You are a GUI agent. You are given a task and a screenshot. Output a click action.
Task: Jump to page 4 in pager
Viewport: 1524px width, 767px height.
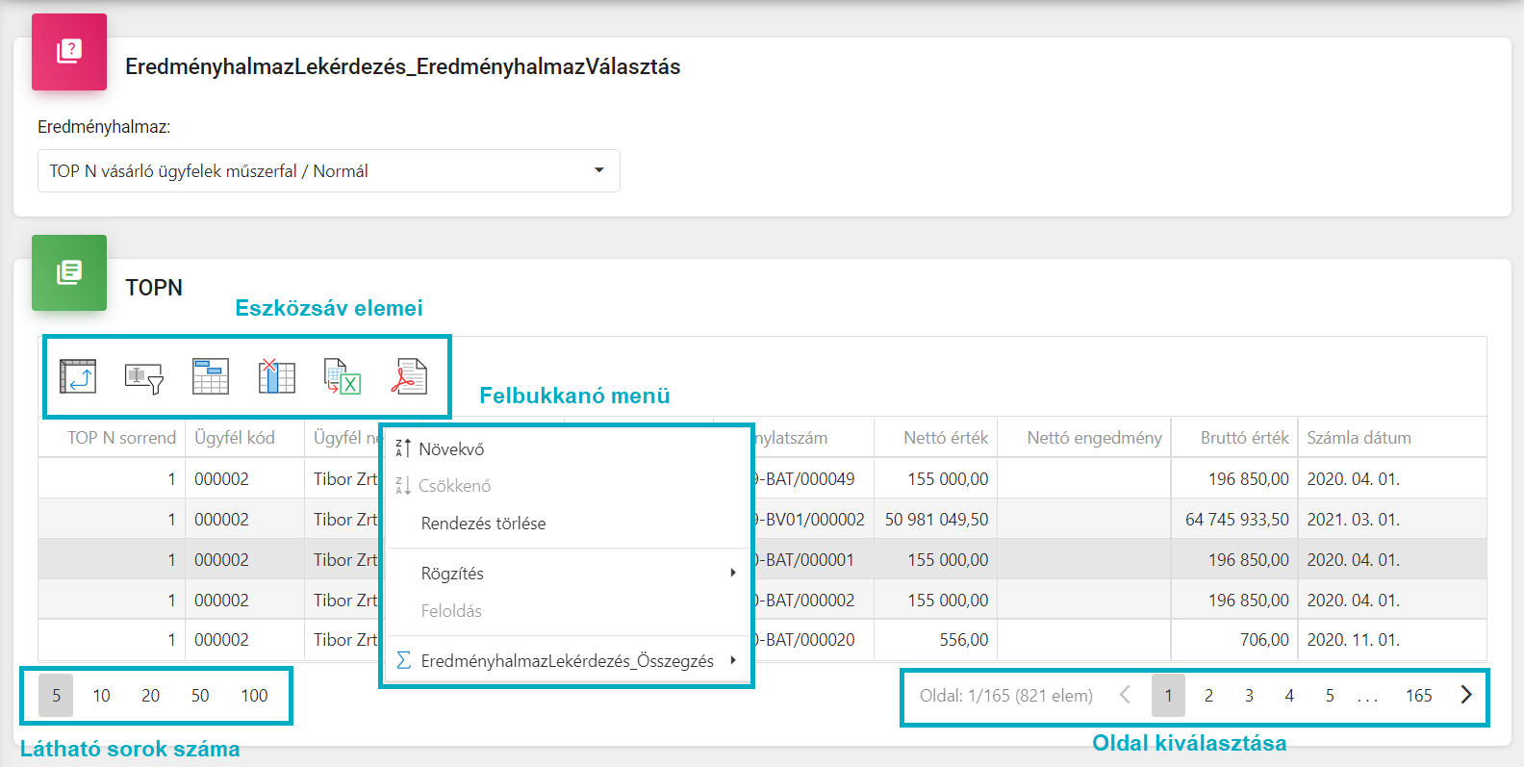1289,695
